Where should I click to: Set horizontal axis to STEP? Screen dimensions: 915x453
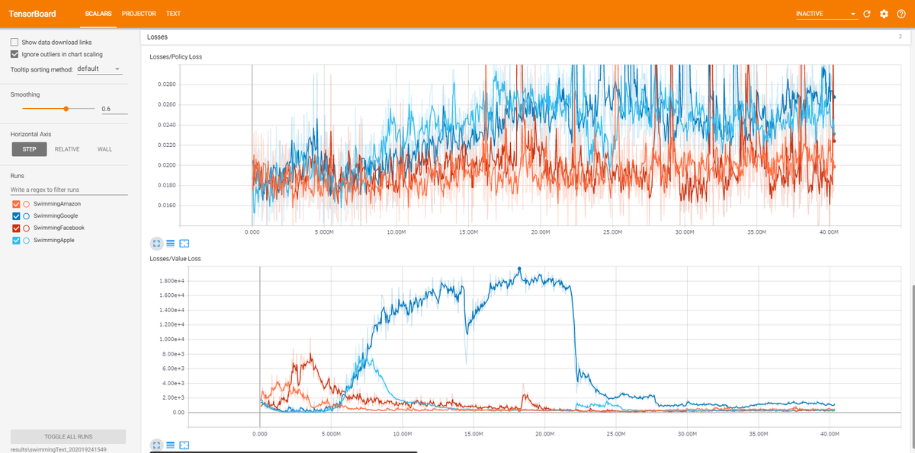29,149
